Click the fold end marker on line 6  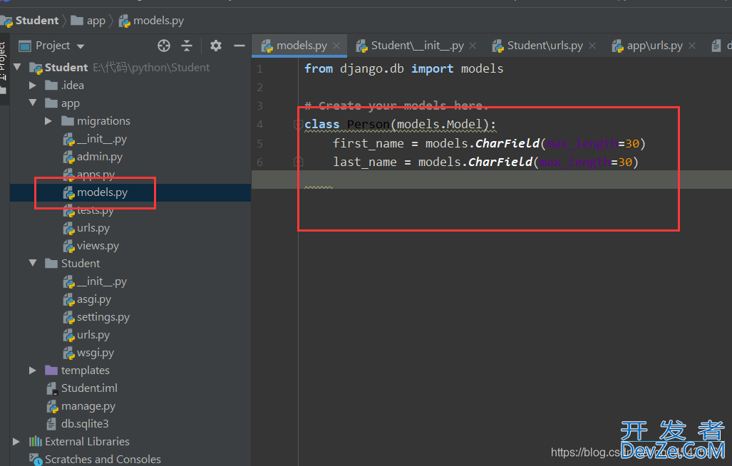coord(298,162)
